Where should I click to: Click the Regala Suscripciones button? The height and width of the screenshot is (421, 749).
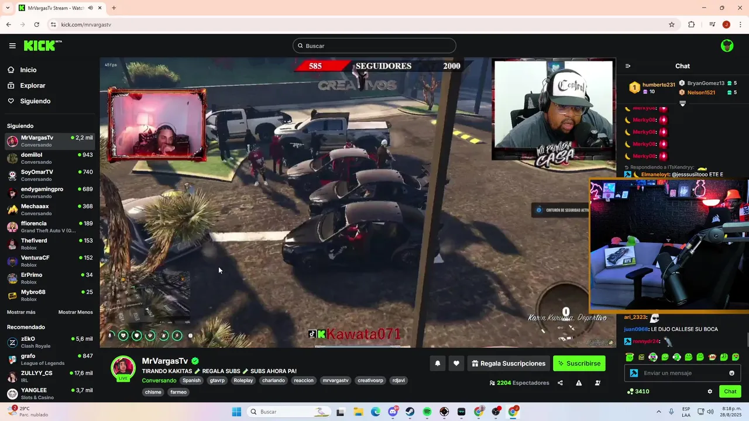(x=507, y=363)
